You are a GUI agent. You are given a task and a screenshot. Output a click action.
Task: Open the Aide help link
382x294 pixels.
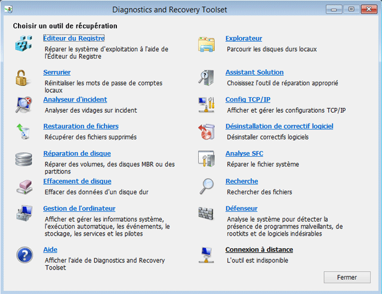50,250
